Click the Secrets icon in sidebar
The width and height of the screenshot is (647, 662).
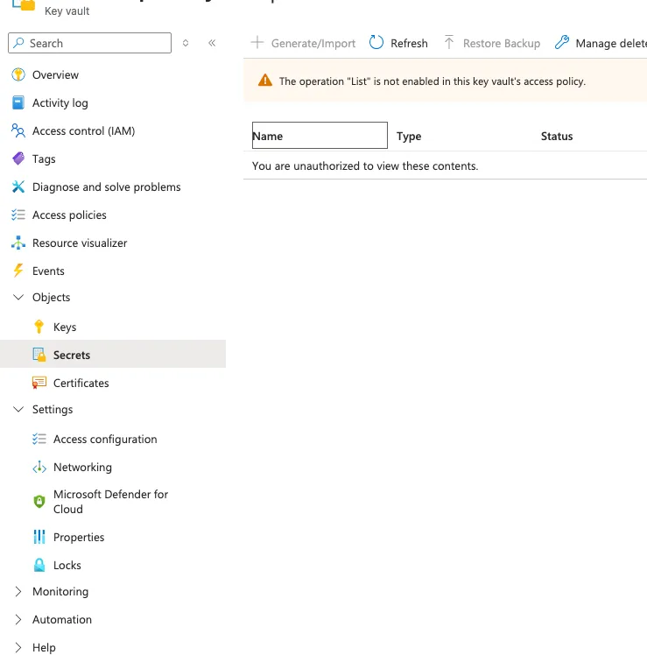coord(39,355)
